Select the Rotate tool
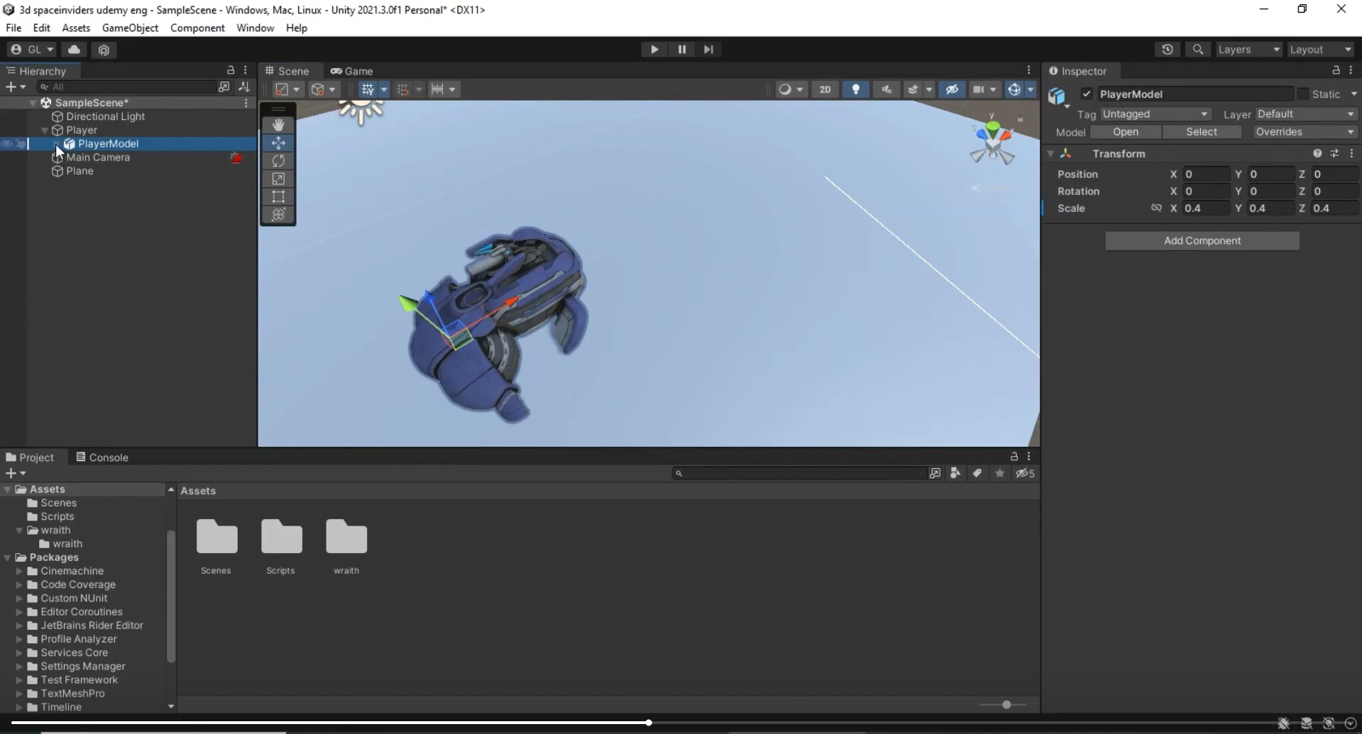This screenshot has width=1362, height=734. [278, 161]
